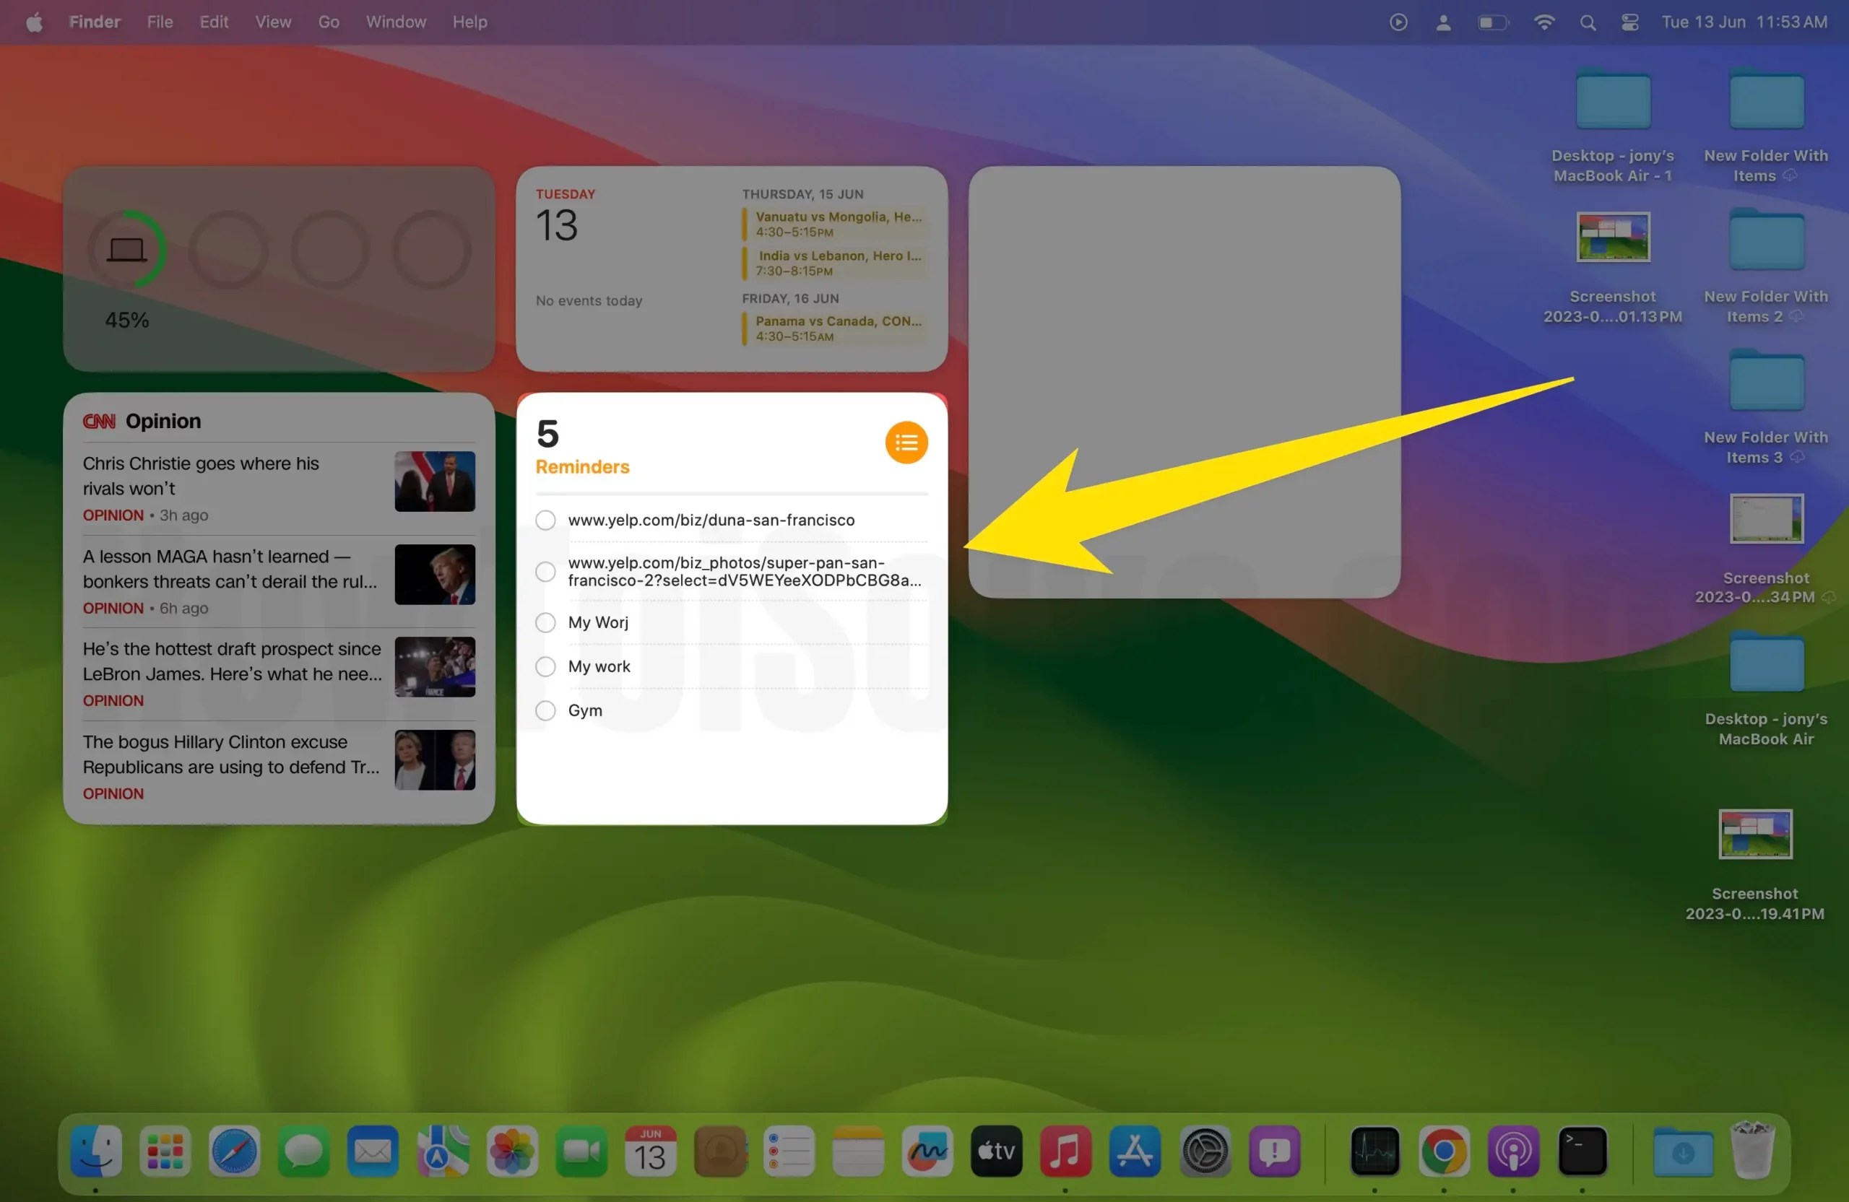The image size is (1849, 1202).
Task: Open Vanuatu vs Mongolia calendar event
Action: [834, 224]
